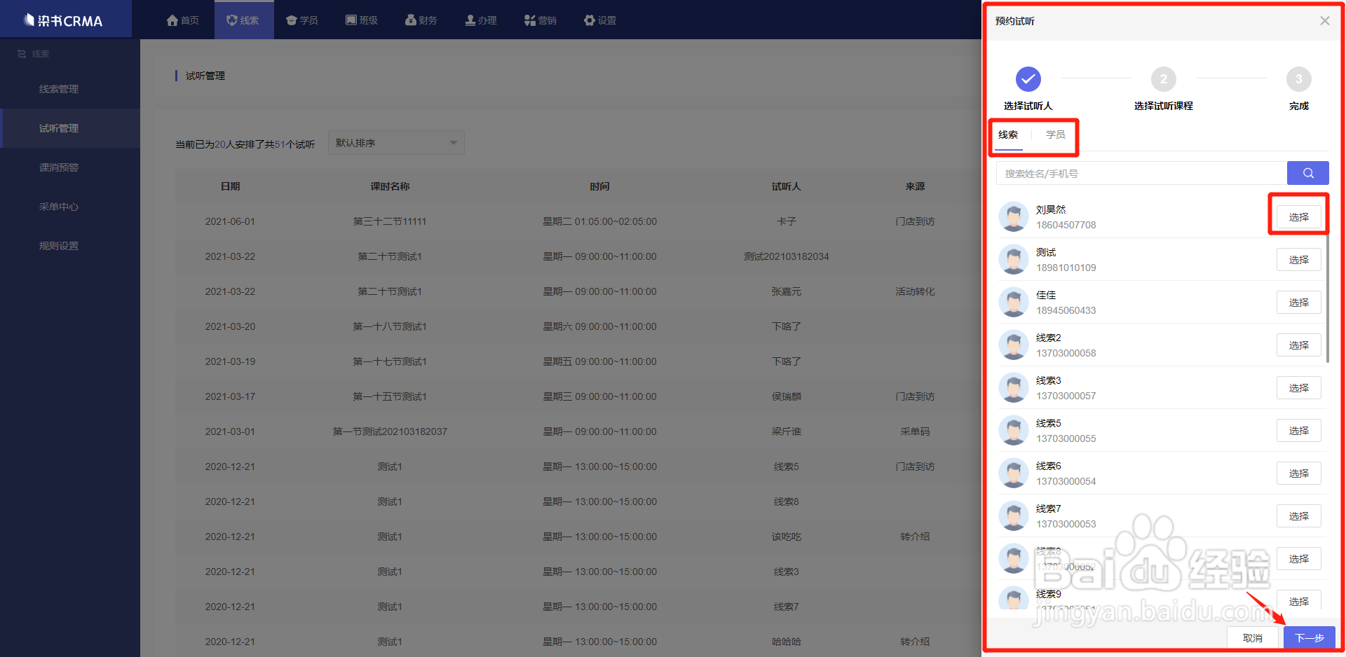Select 线索管理 in the sidebar
The height and width of the screenshot is (657, 1346).
[x=59, y=89]
